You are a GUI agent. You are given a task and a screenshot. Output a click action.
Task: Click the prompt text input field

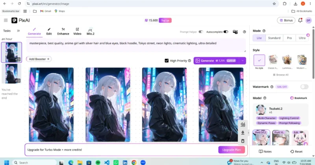coord(136,45)
